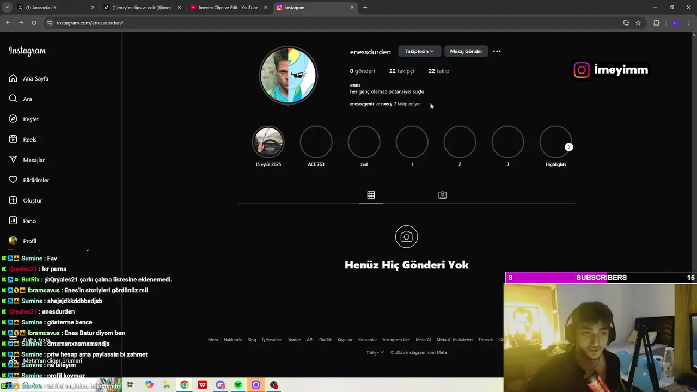Screen dimensions: 697x392
Task: Open Chrome from the taskbar
Action: click(185, 385)
